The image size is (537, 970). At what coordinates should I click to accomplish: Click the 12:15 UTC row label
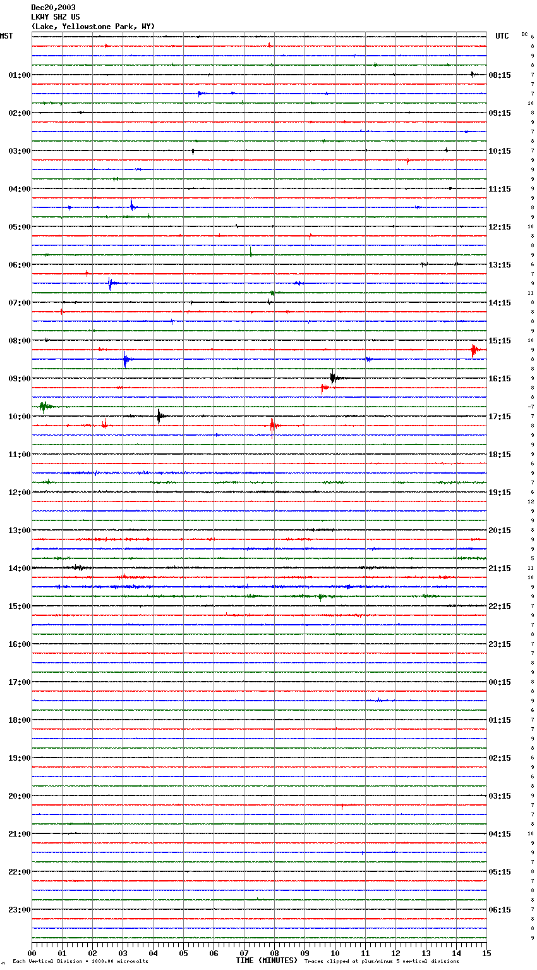(x=500, y=227)
